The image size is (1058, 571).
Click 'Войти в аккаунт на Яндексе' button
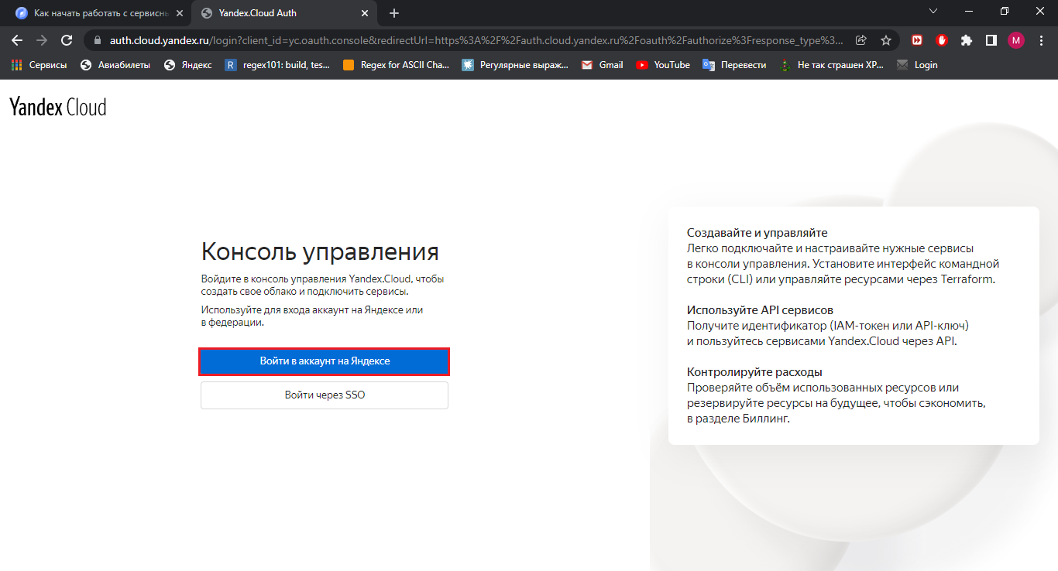(325, 361)
